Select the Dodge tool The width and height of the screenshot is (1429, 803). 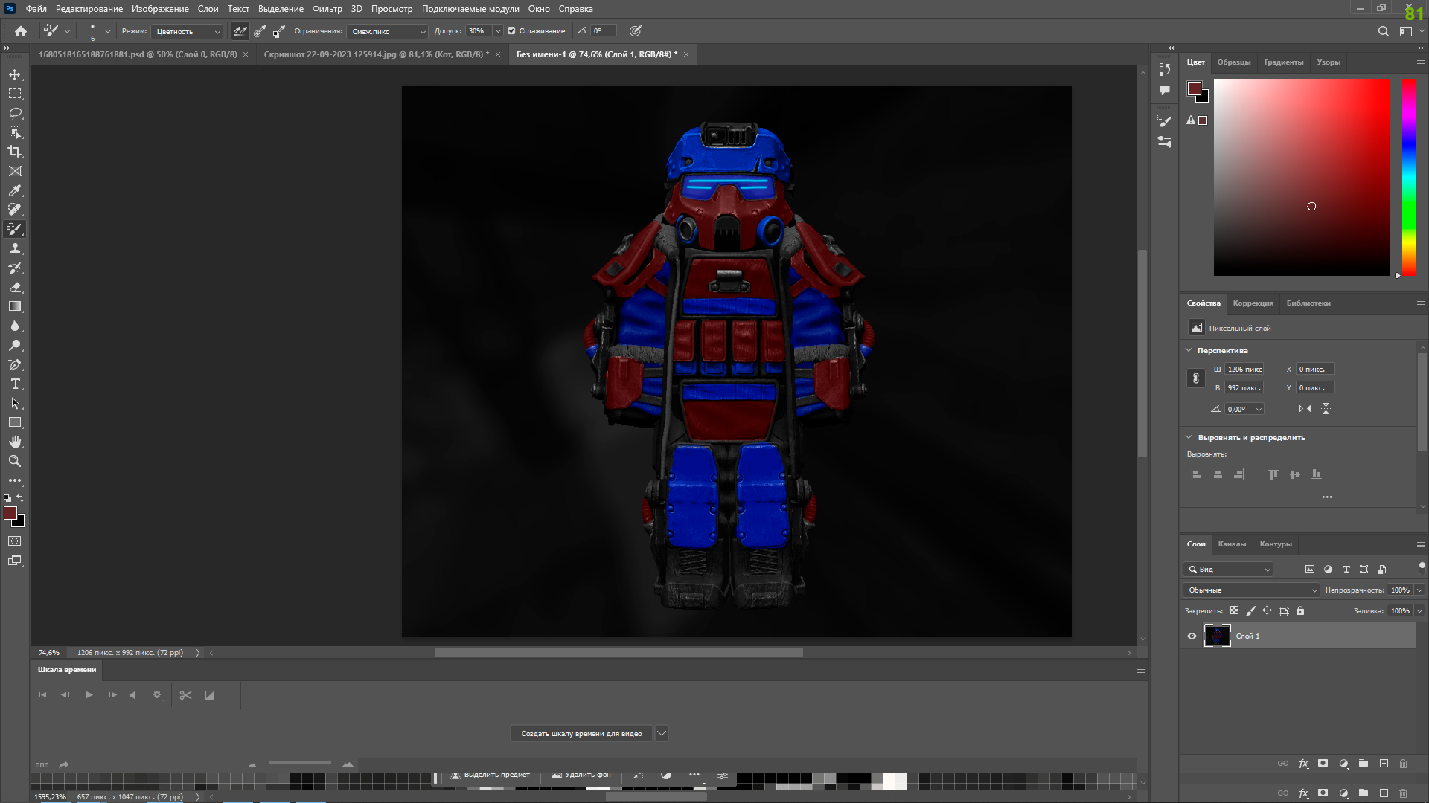(15, 345)
